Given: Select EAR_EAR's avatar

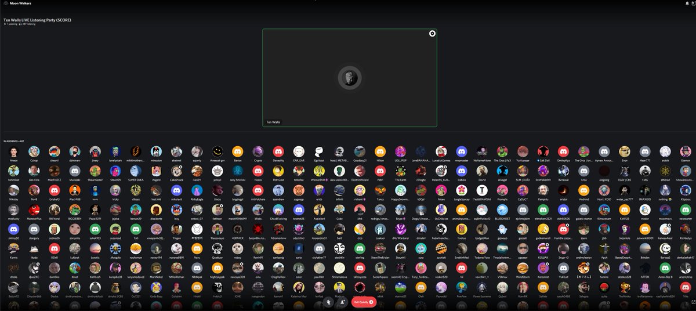Looking at the screenshot, I should (298, 151).
